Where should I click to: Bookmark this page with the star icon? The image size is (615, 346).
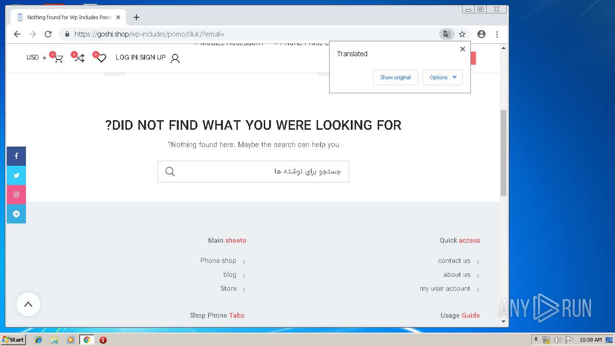(462, 34)
